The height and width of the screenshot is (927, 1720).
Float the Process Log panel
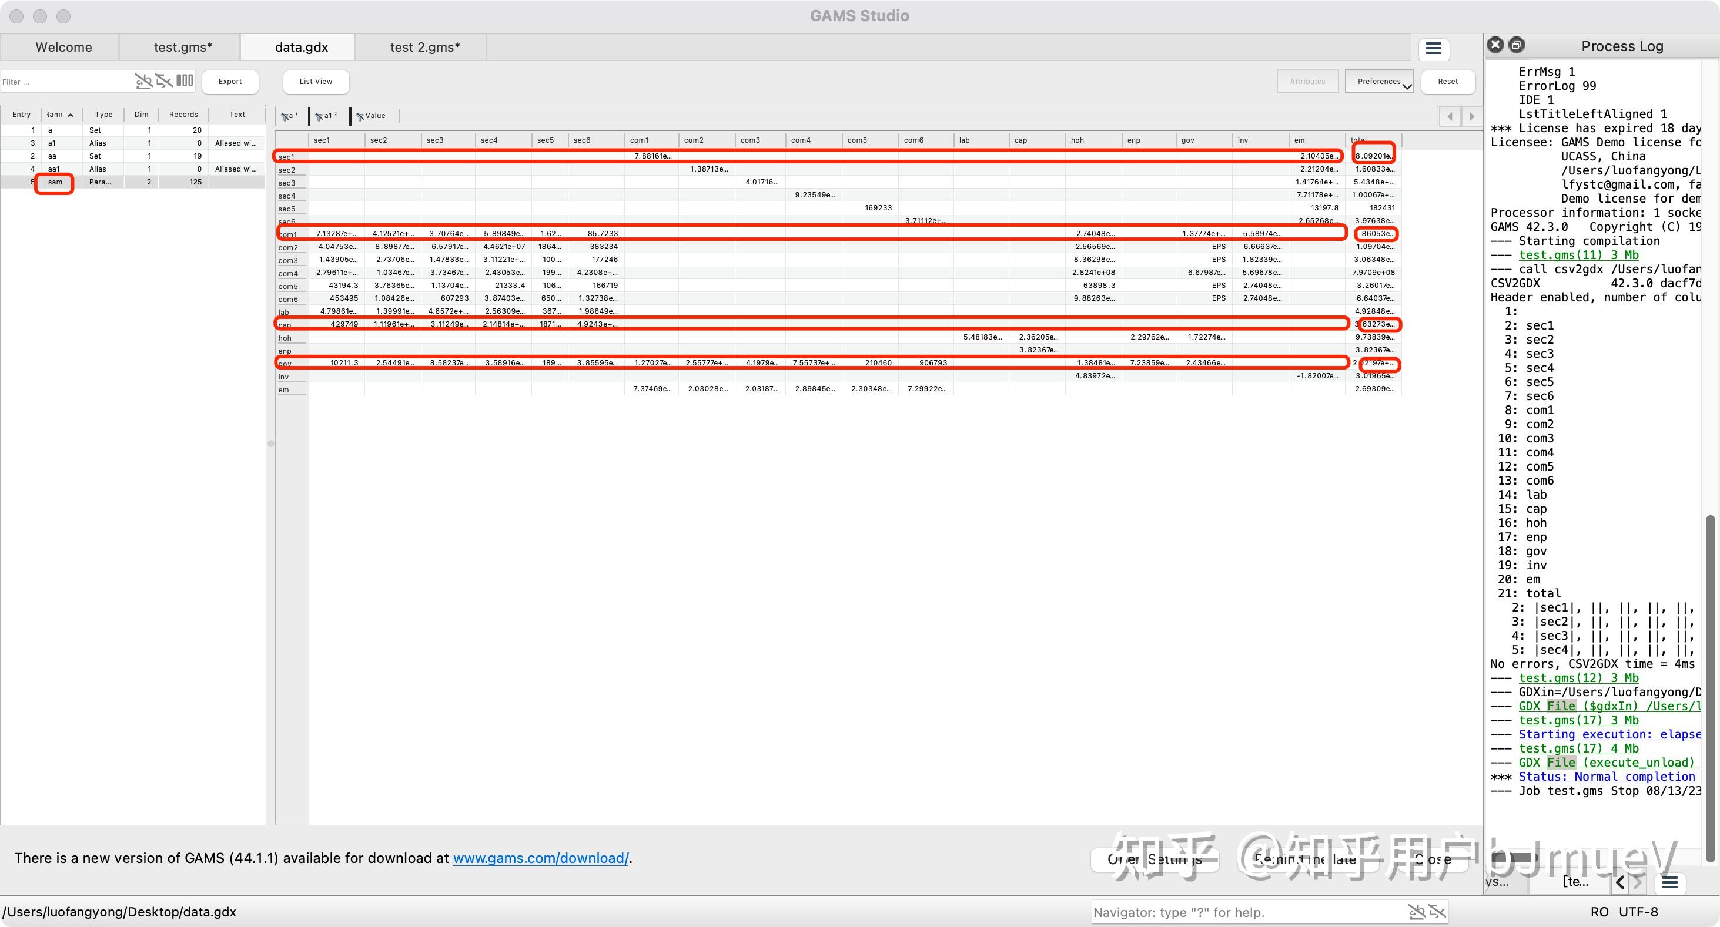[1517, 45]
